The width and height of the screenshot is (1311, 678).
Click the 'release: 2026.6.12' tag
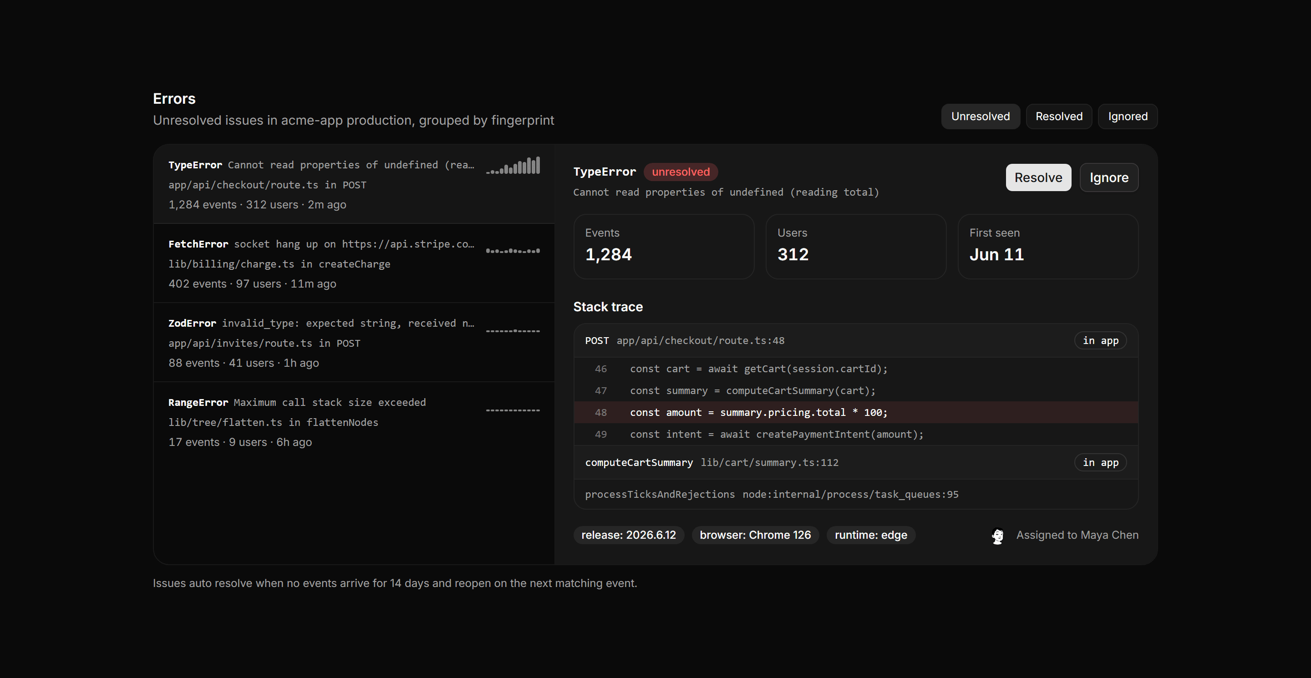coord(629,535)
